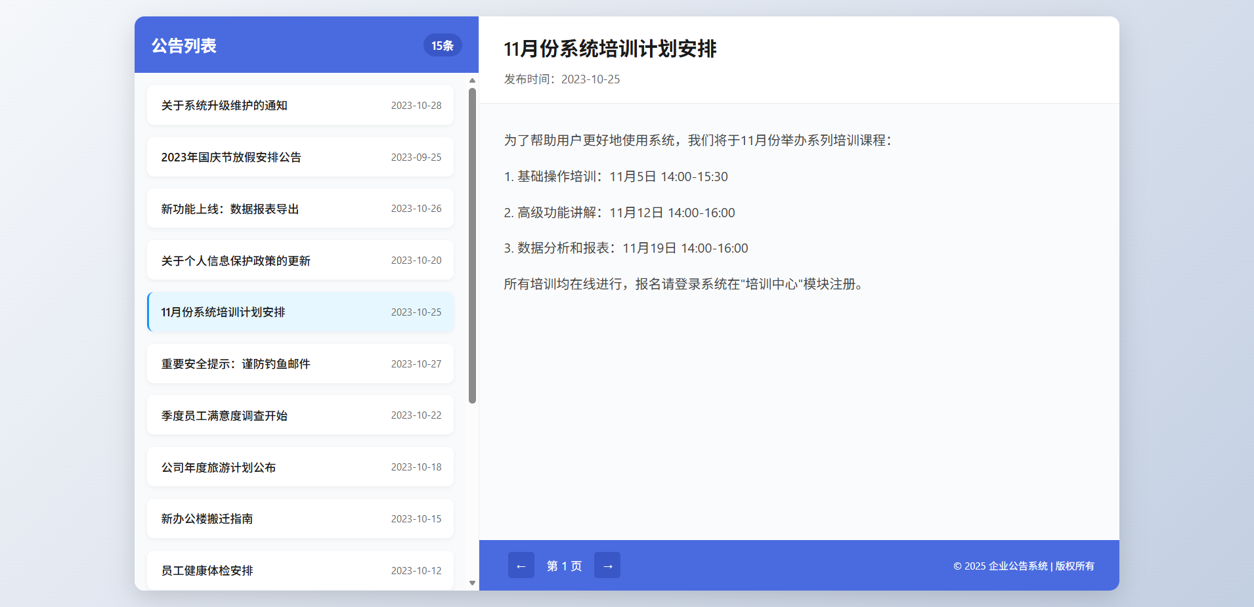The width and height of the screenshot is (1254, 607).
Task: Open the 2023年国庆节放假安排公告 announcement
Action: (299, 157)
